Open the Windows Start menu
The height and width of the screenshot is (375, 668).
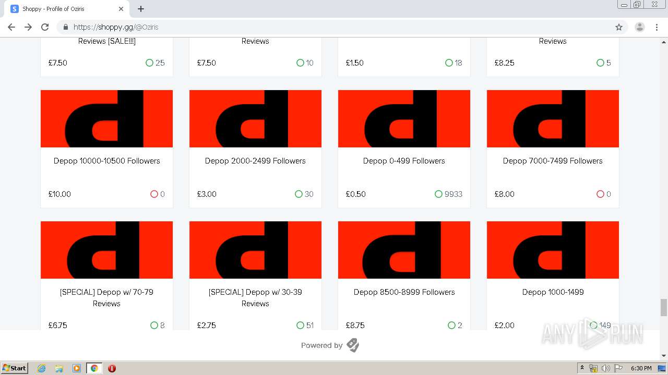[x=15, y=368]
